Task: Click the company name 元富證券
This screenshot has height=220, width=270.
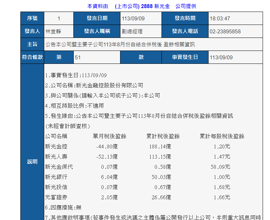Action: [x=56, y=197]
